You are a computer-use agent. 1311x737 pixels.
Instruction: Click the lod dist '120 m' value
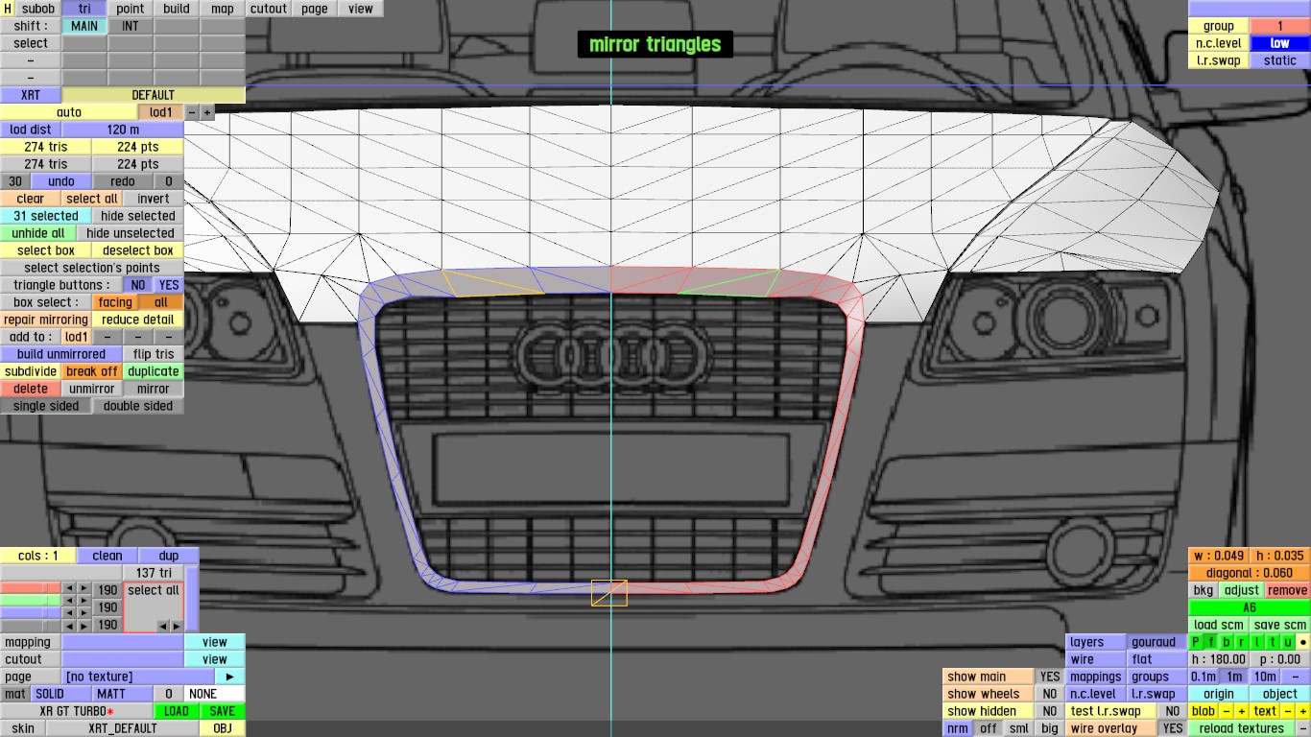(123, 130)
